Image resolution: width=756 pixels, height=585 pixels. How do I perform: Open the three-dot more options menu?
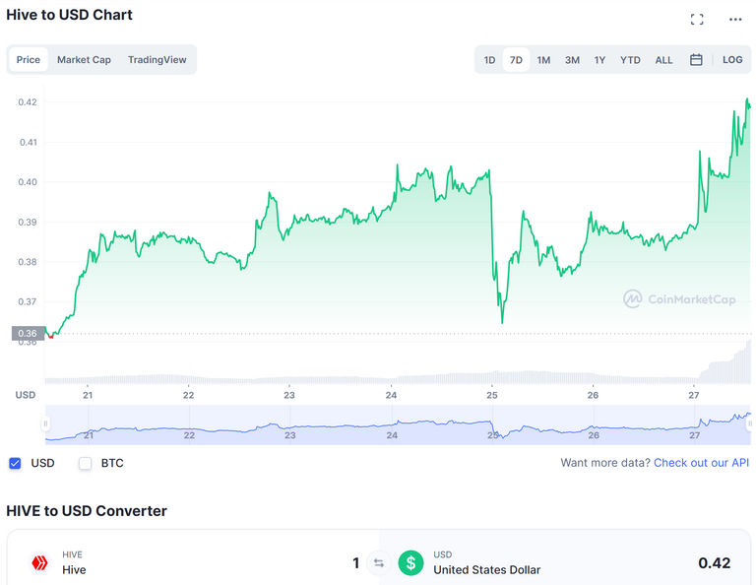[735, 20]
